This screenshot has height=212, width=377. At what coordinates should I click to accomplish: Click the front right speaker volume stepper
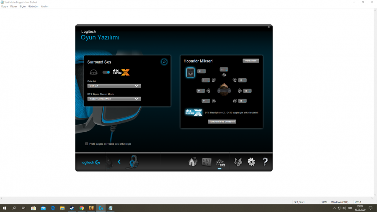(243, 80)
